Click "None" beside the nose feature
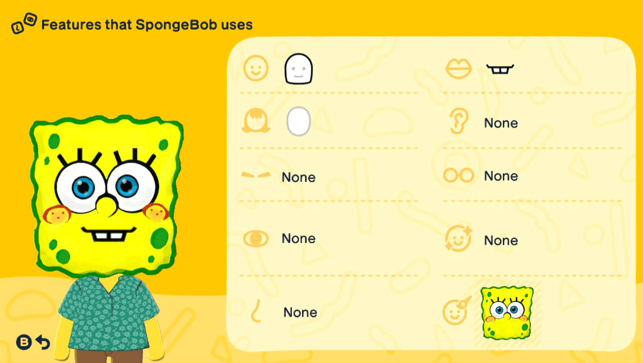Viewport: 643px width, 363px height. point(300,312)
